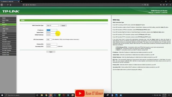The width and height of the screenshot is (172, 97).
Task: Show hidden system tray icons
Action: tap(153, 95)
